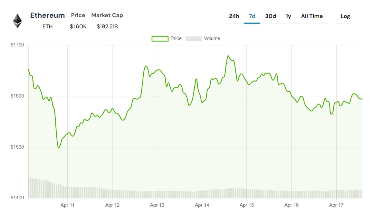Click the Market Cap header label

[x=107, y=15]
